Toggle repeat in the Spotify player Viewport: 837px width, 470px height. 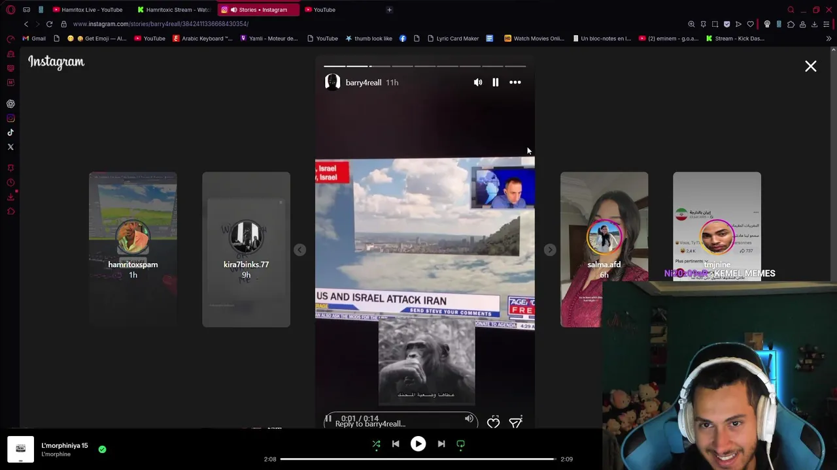coord(460,444)
